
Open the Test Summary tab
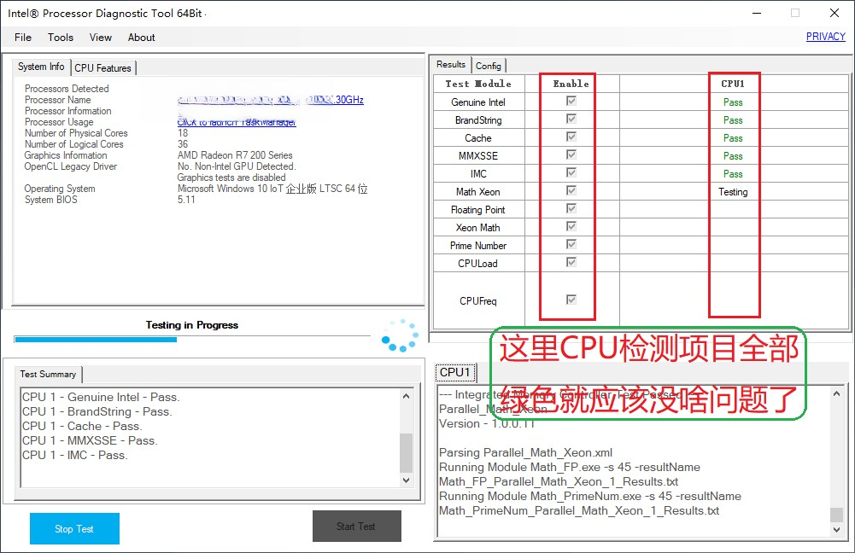click(48, 374)
